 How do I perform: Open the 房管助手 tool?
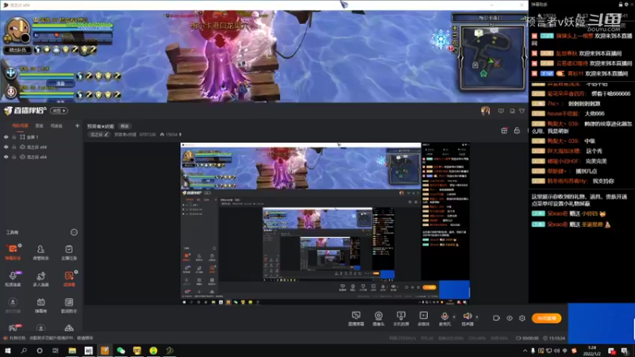click(40, 251)
